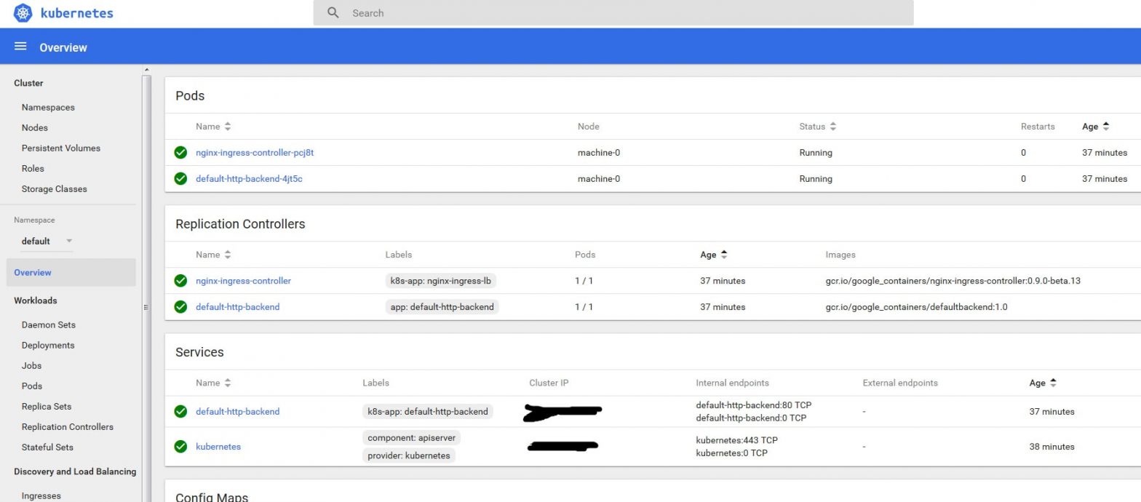Open Replica Sets page
The height and width of the screenshot is (502, 1141).
pyautogui.click(x=47, y=406)
